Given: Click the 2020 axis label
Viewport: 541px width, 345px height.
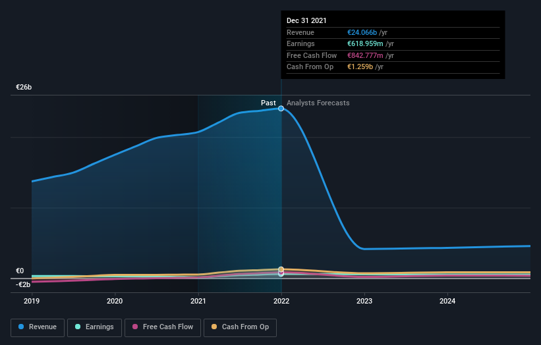Looking at the screenshot, I should (115, 302).
